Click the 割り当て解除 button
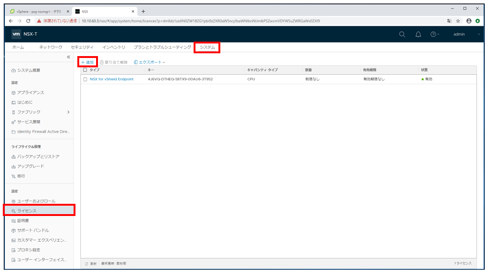 pyautogui.click(x=113, y=62)
